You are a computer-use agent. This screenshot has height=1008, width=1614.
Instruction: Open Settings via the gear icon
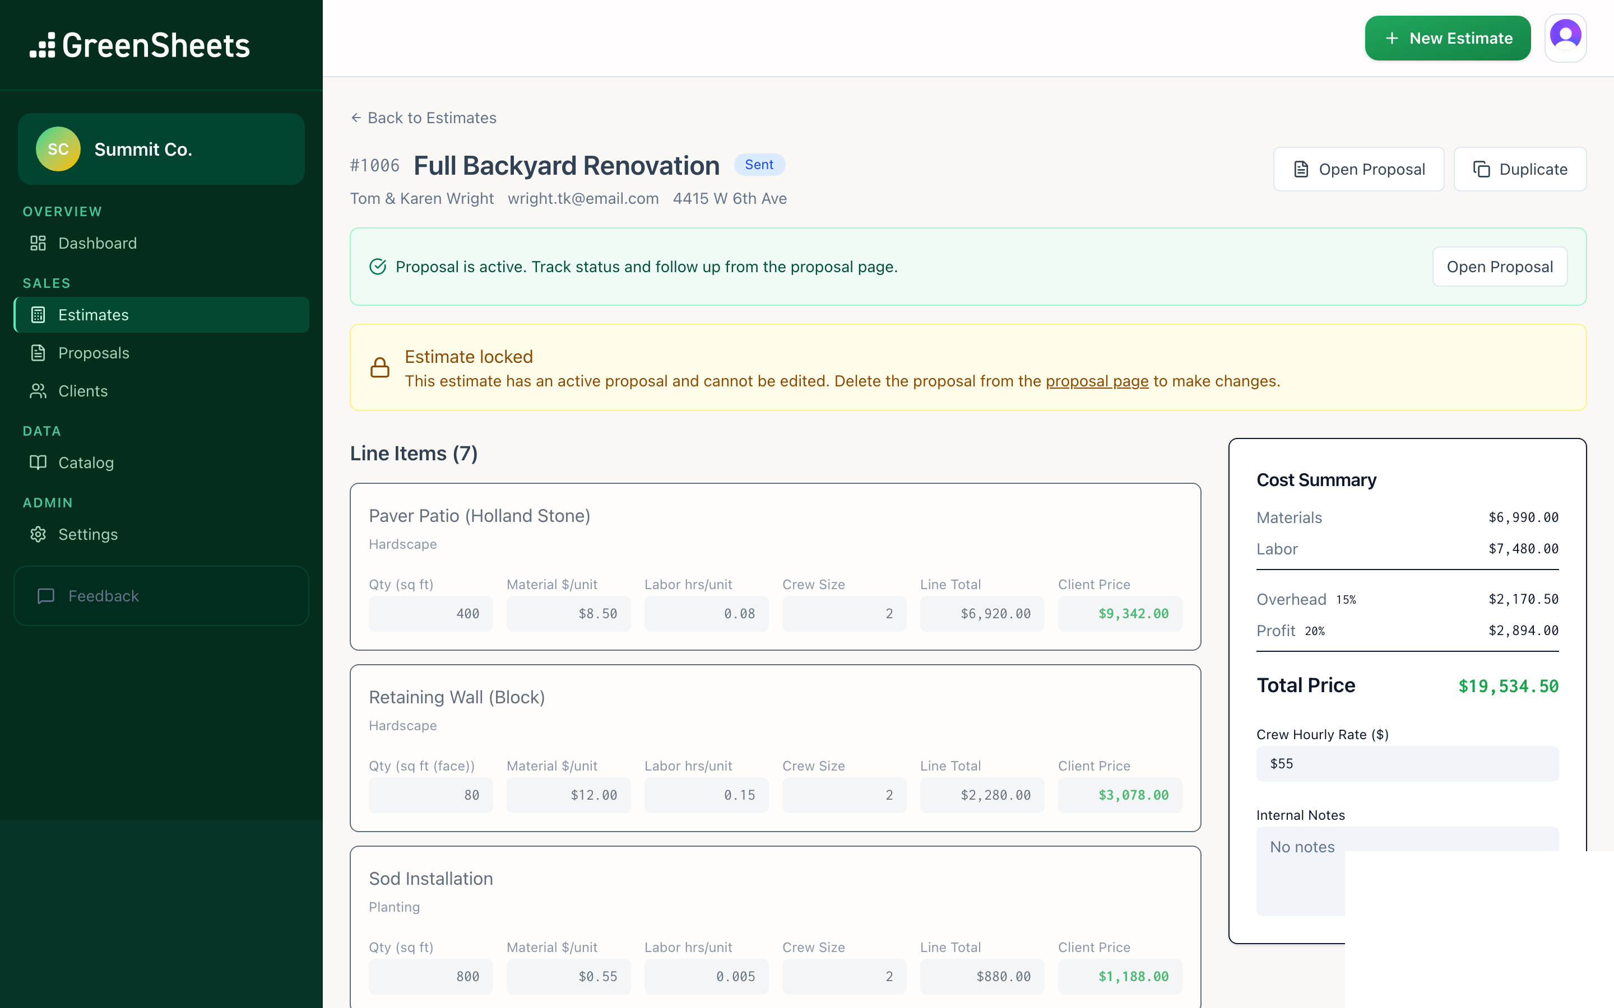pos(38,534)
